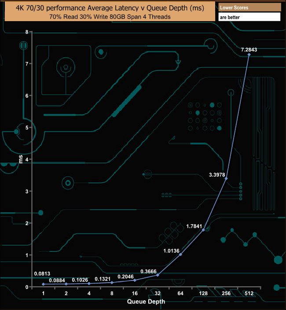This screenshot has width=286, height=310.
Task: Click the 'ms' y-axis title
Action: (20, 159)
